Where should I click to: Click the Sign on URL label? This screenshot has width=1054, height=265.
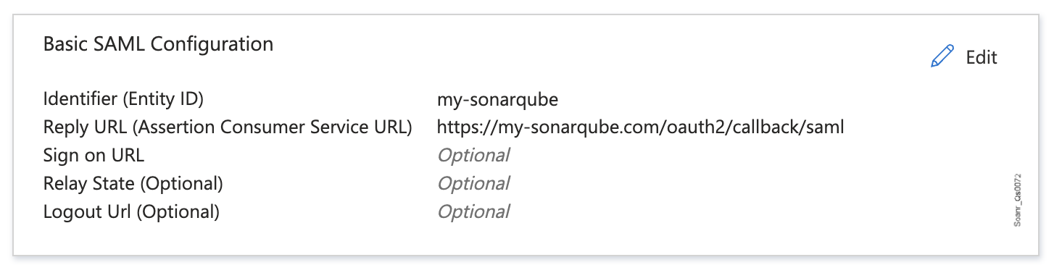[94, 155]
